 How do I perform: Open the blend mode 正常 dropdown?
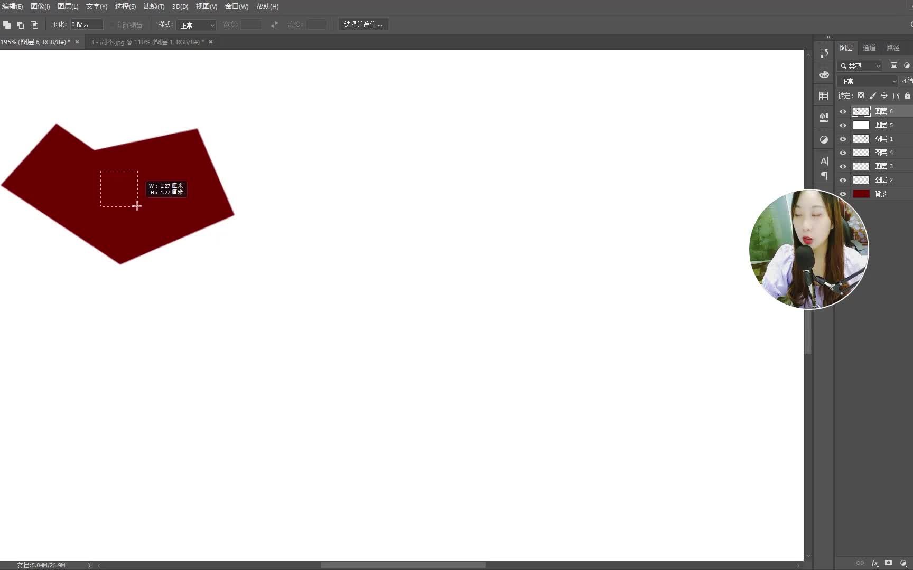(868, 81)
